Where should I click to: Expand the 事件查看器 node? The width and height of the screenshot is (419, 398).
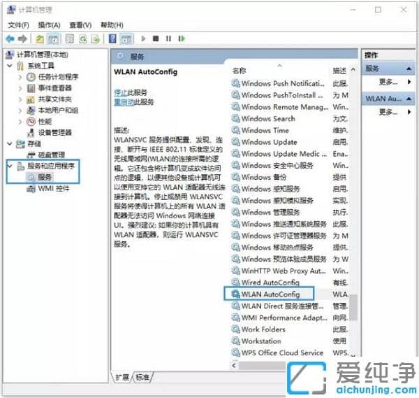pyautogui.click(x=20, y=88)
